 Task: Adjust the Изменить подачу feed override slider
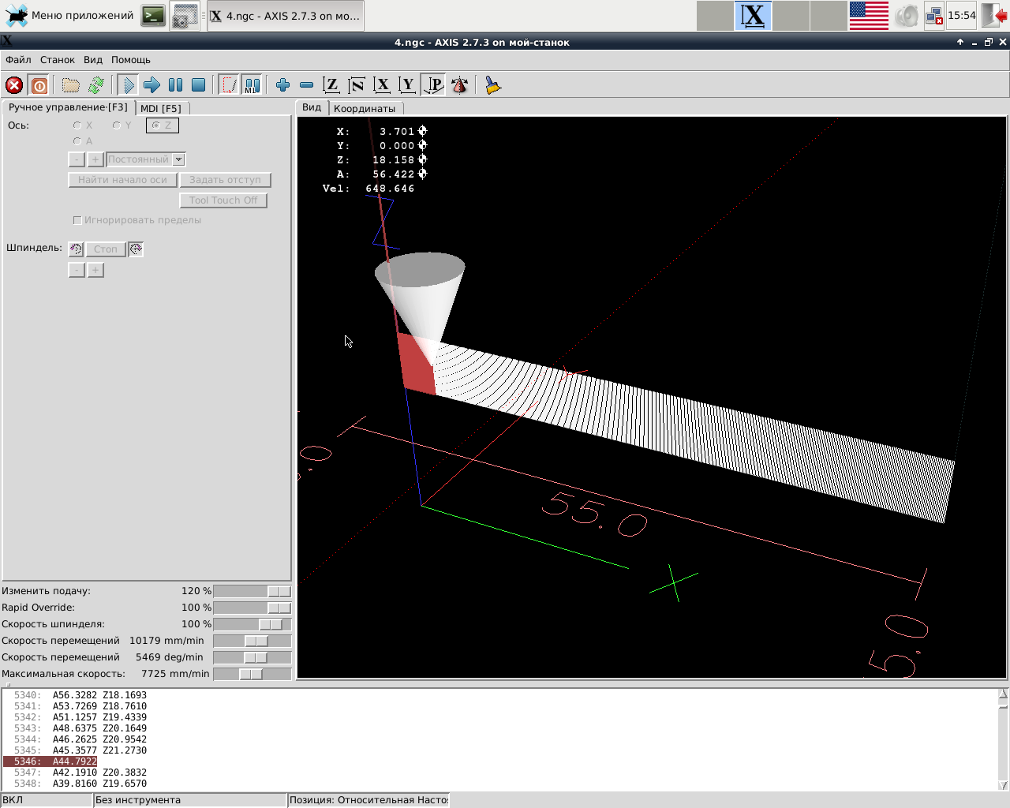[x=278, y=591]
